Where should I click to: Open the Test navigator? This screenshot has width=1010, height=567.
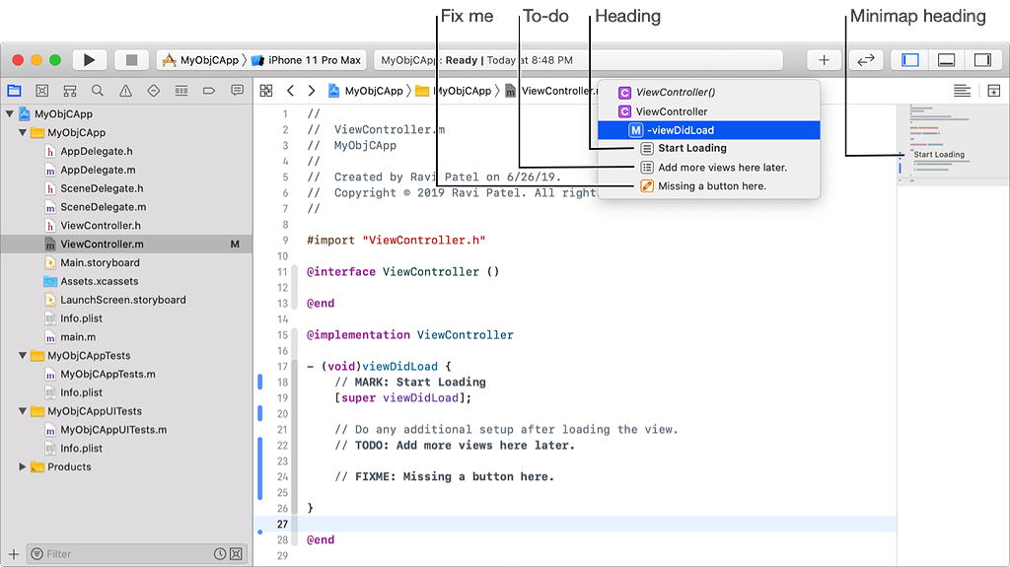click(153, 91)
